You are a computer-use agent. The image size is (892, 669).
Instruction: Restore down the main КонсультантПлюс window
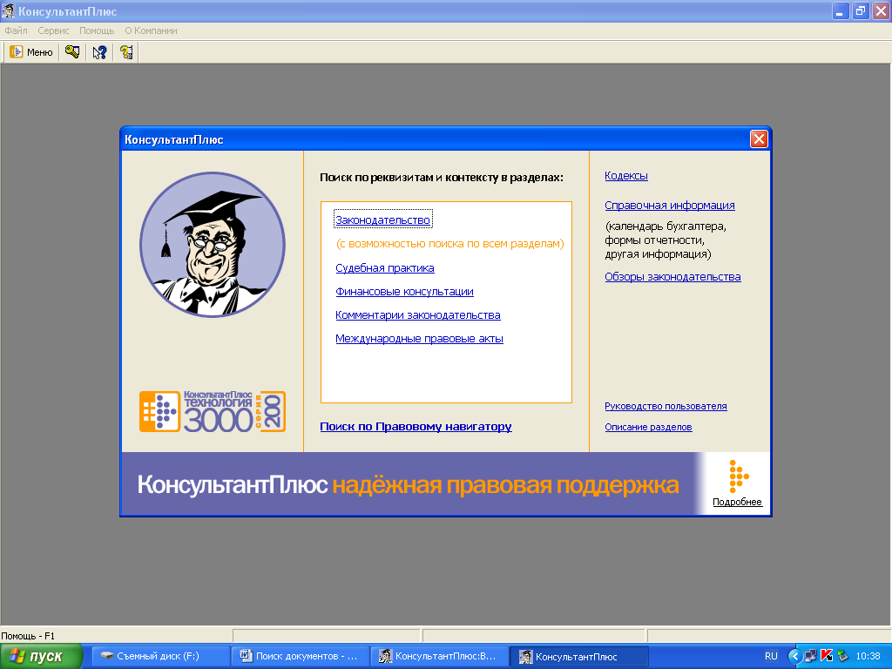(860, 10)
